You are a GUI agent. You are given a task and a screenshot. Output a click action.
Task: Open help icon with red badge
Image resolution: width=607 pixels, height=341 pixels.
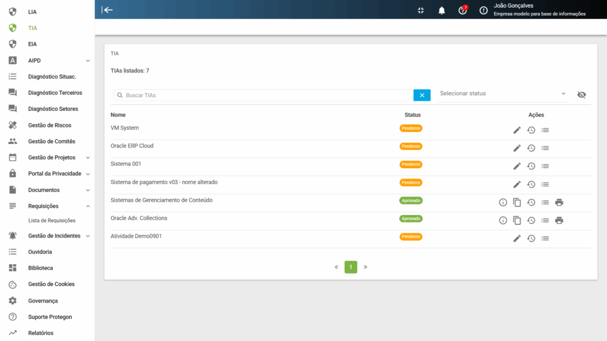(462, 10)
